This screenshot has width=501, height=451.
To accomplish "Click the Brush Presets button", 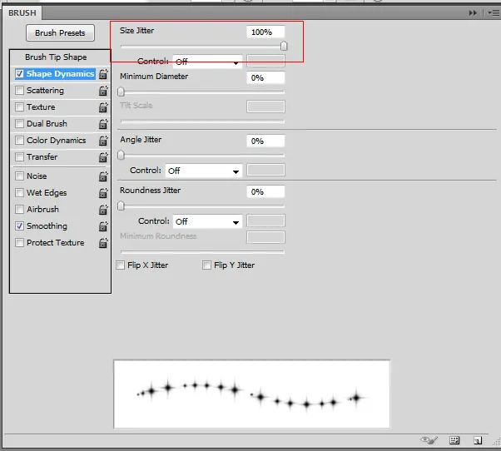I will 60,33.
